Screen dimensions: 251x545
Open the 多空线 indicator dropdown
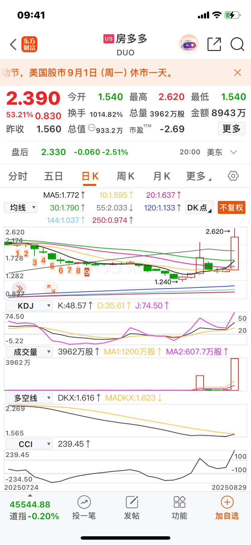(x=29, y=398)
